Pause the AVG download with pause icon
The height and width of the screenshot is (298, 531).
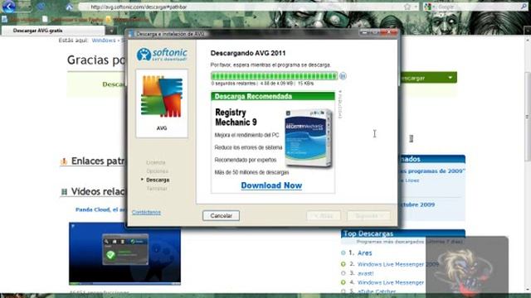[x=343, y=76]
